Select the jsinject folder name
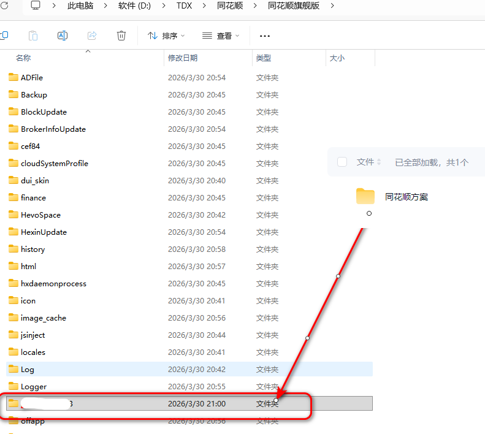 (32, 335)
